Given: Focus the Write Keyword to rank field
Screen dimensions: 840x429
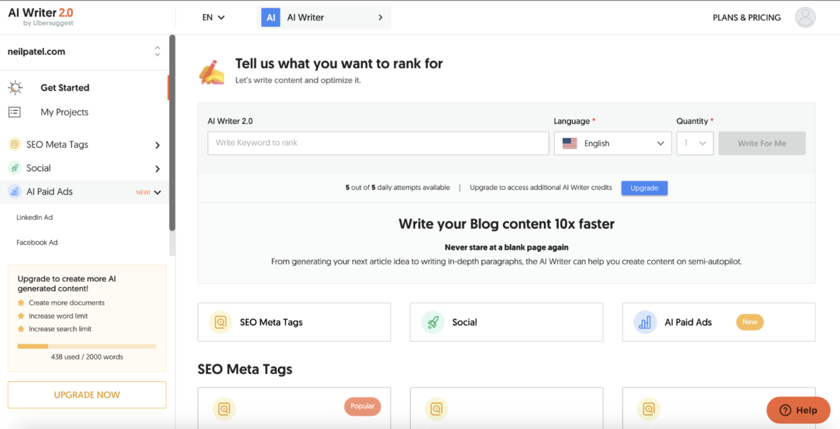Looking at the screenshot, I should (x=378, y=143).
